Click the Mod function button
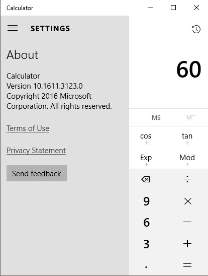The width and height of the screenshot is (208, 276). click(187, 157)
